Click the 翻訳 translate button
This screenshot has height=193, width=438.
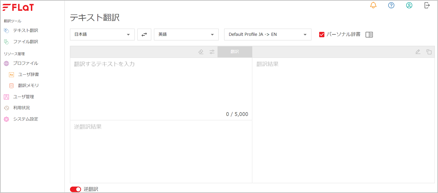(235, 52)
